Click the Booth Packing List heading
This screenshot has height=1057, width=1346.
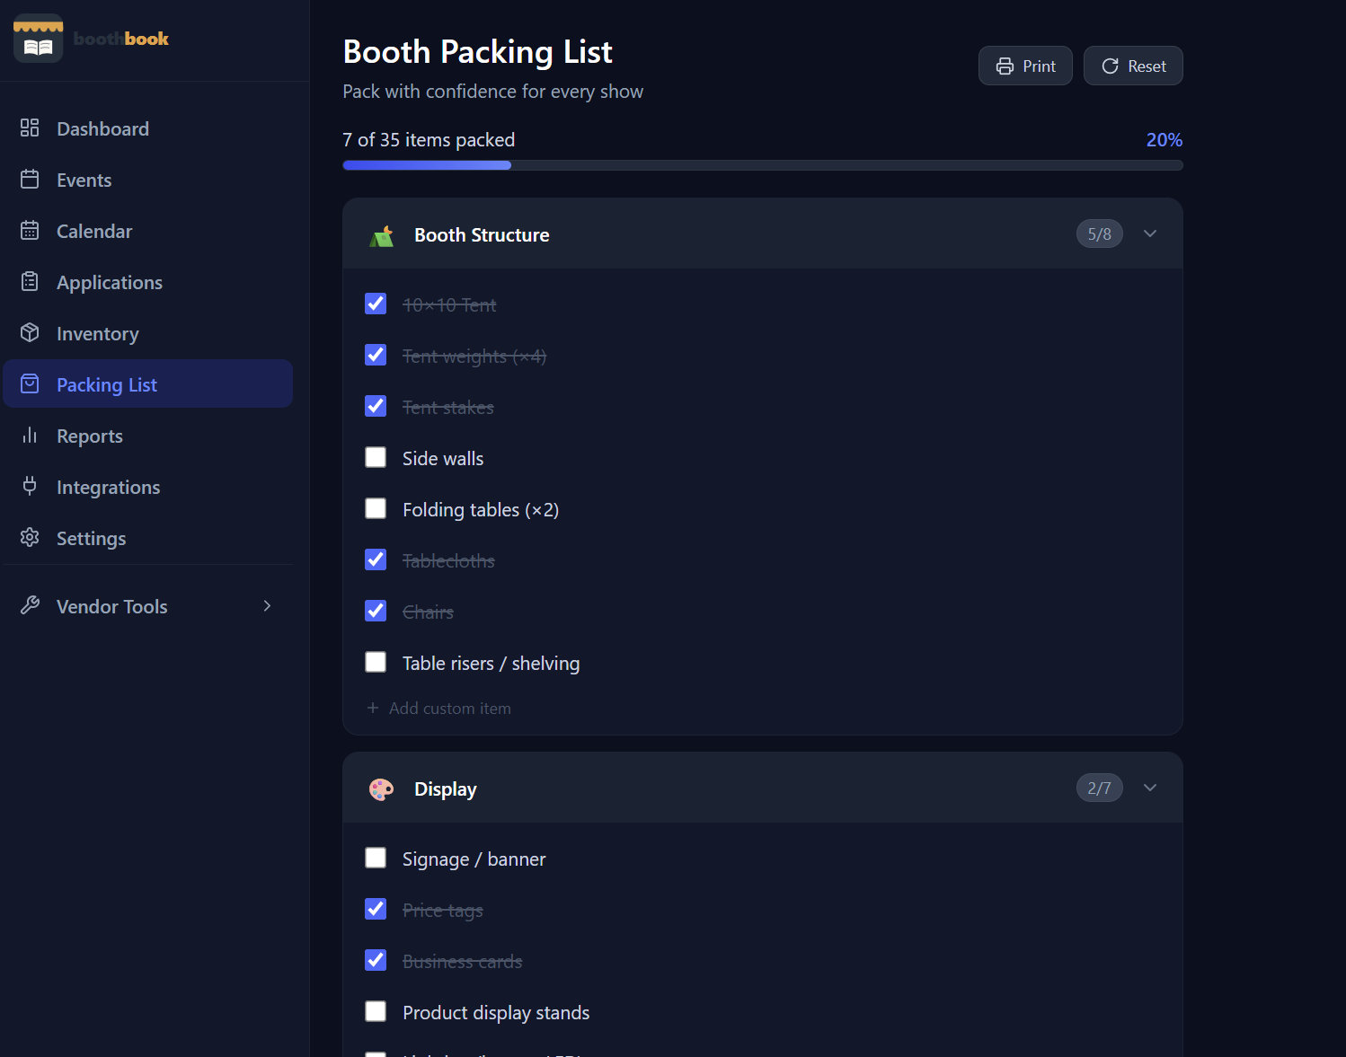pyautogui.click(x=478, y=52)
